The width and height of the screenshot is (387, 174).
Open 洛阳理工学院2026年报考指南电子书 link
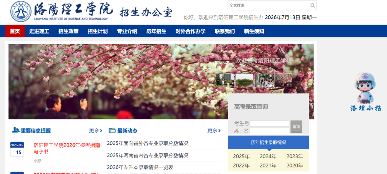tap(67, 148)
